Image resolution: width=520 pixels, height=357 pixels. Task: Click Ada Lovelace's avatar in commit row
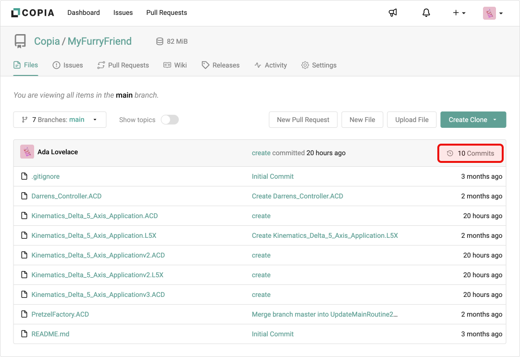click(x=27, y=152)
